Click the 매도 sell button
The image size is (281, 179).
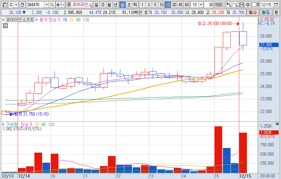pyautogui.click(x=266, y=13)
